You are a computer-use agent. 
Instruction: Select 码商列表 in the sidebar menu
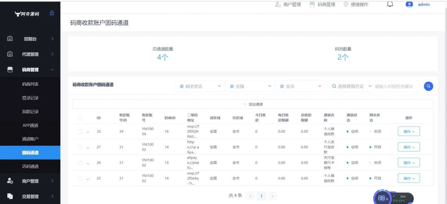30,84
